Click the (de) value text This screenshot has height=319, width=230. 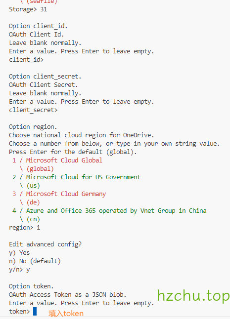pos(33,202)
